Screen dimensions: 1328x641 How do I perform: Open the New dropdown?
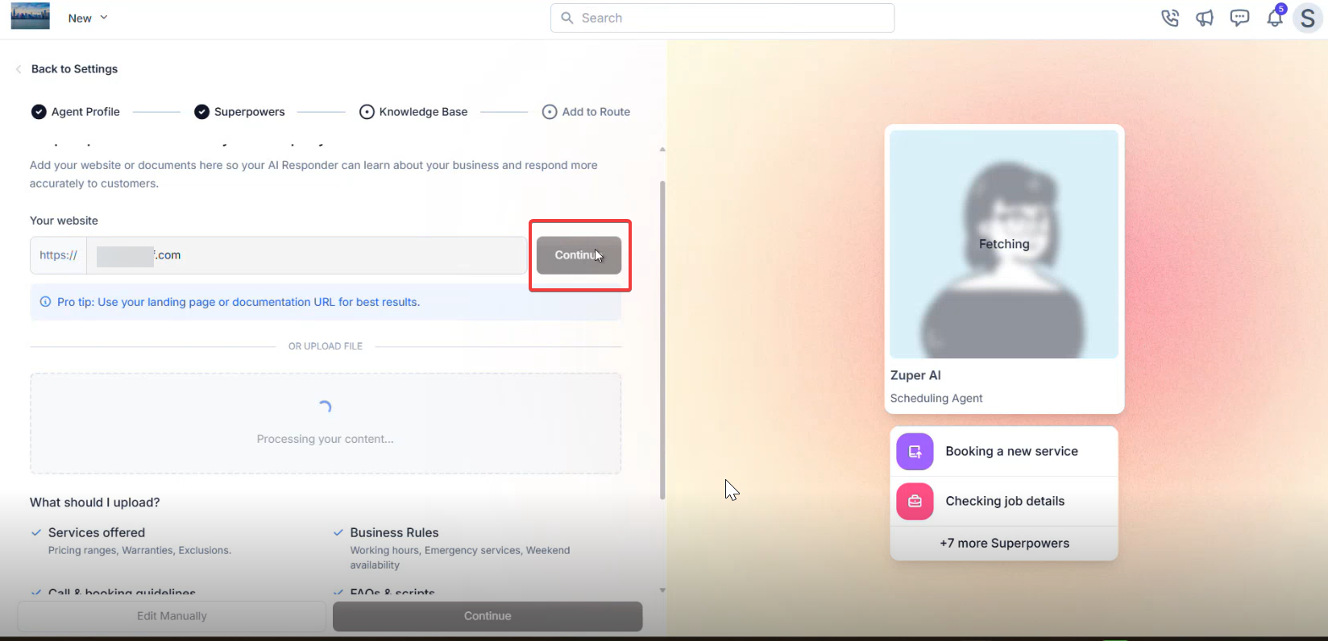(x=88, y=18)
